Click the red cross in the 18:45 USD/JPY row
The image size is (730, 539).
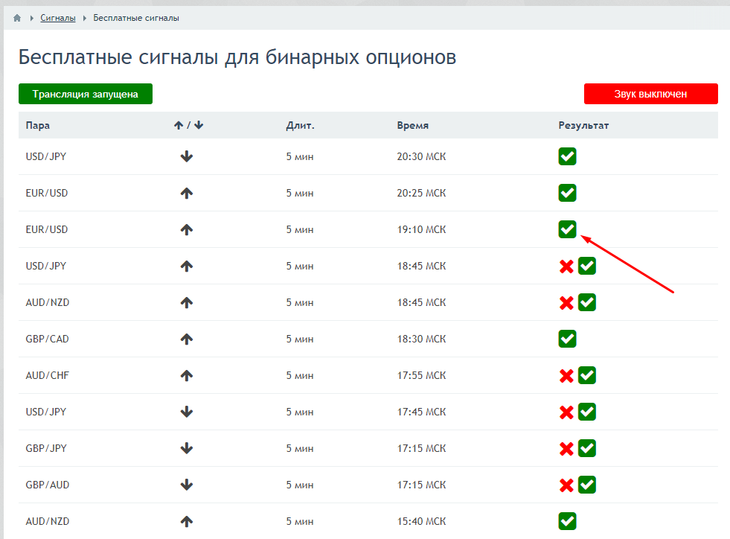(566, 267)
